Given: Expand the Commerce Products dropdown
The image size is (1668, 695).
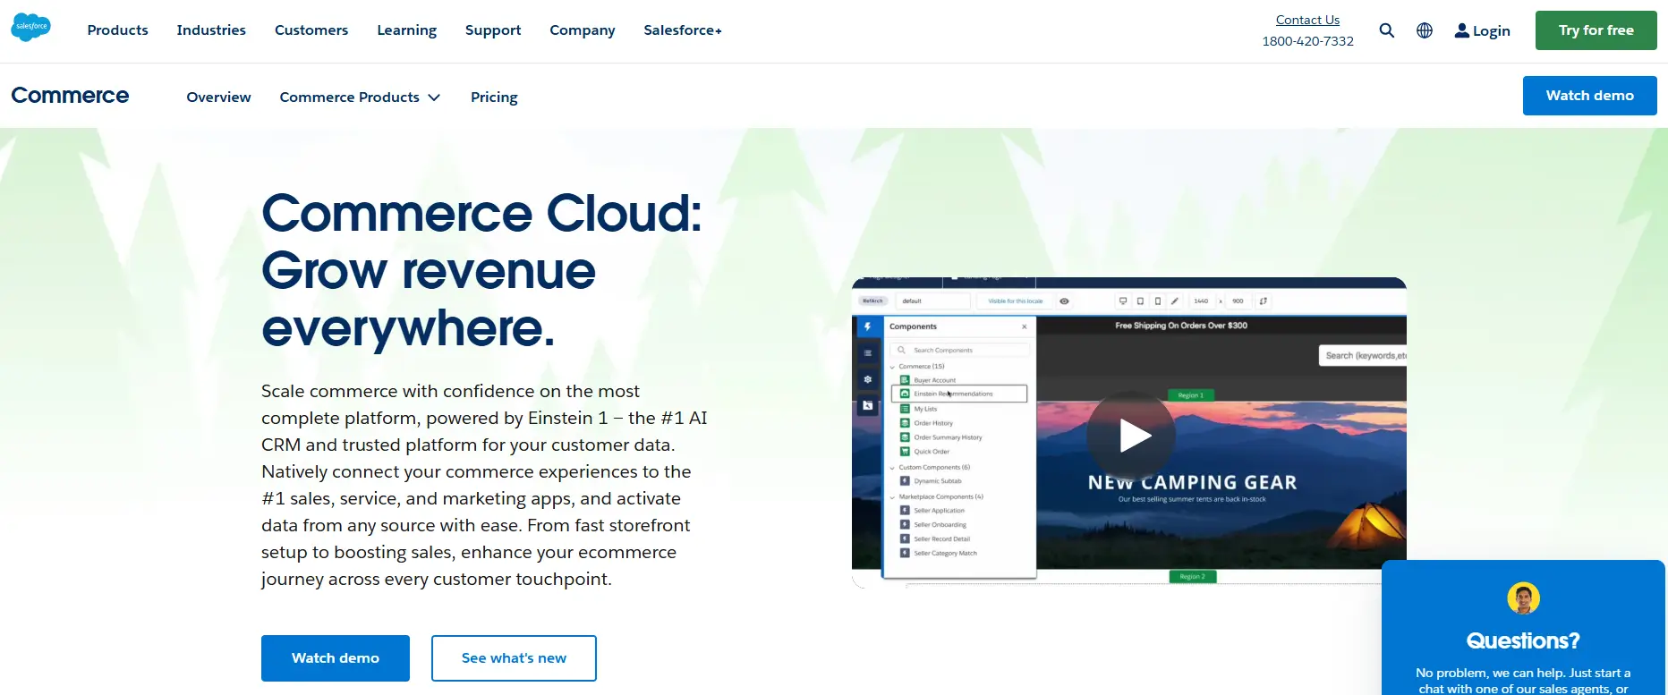Looking at the screenshot, I should (360, 97).
